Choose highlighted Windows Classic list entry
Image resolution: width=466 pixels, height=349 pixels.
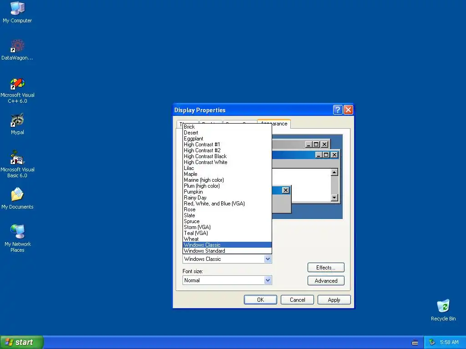coord(227,245)
